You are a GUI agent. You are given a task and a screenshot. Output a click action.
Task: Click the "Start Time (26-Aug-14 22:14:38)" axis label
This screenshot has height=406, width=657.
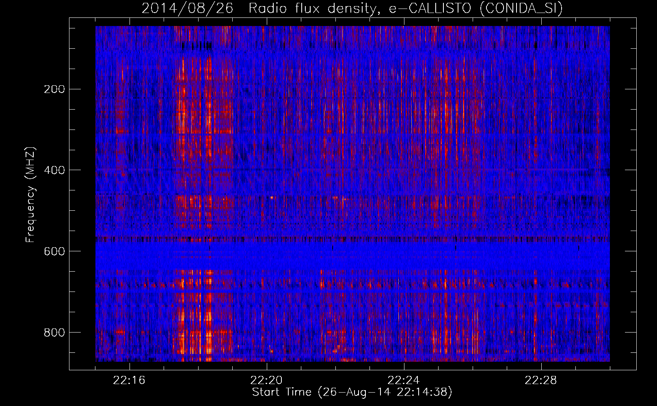click(x=352, y=392)
